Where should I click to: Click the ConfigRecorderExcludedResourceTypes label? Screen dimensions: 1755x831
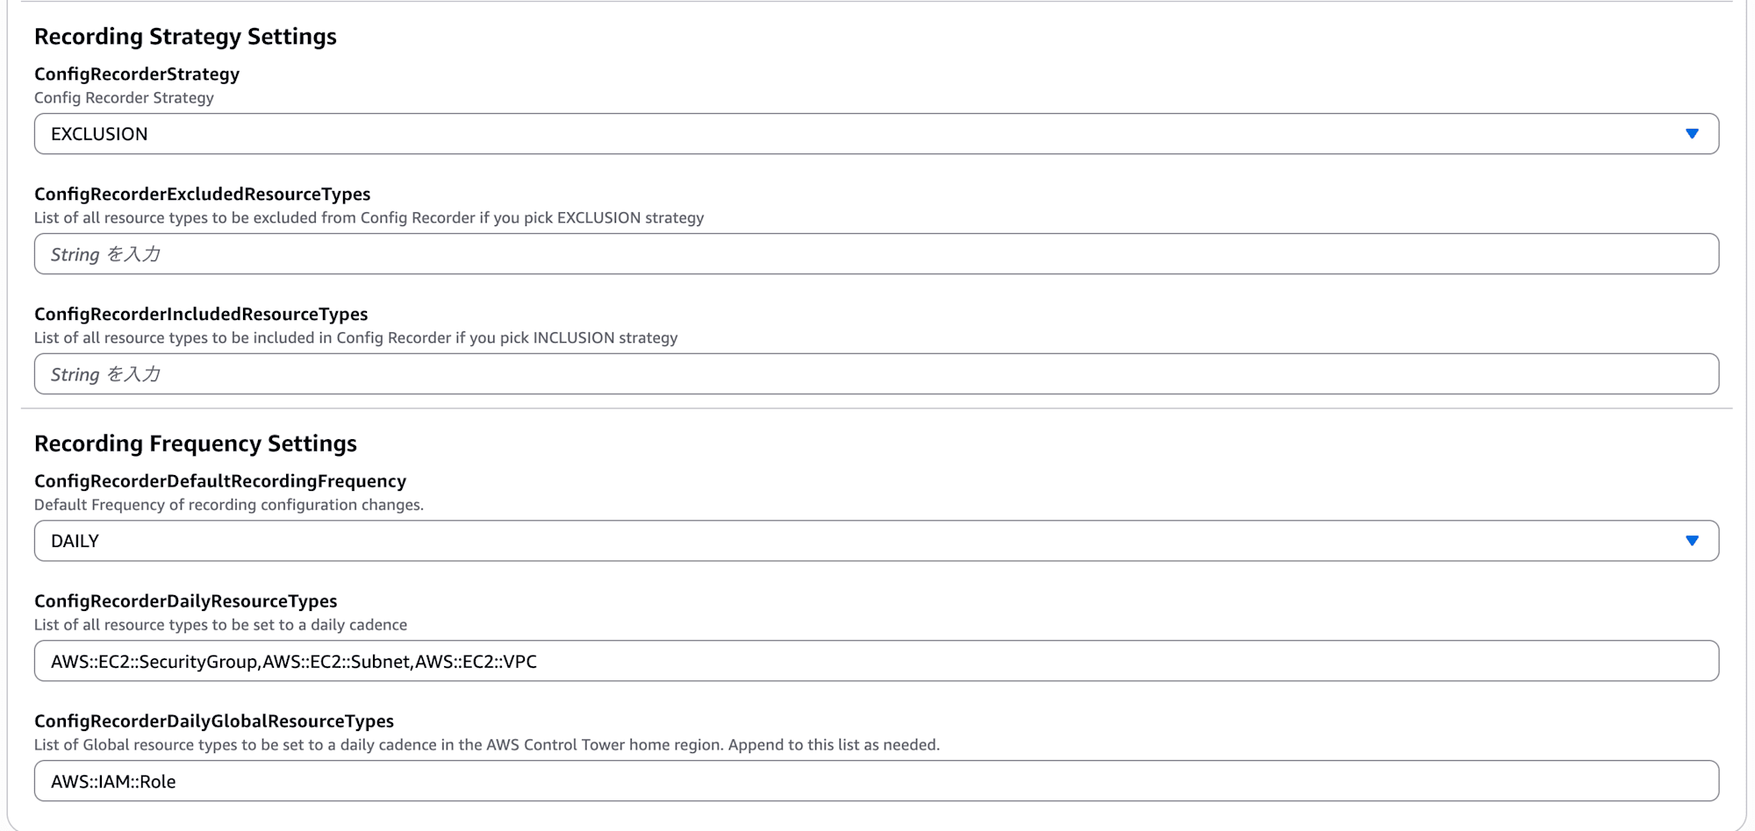(x=202, y=195)
